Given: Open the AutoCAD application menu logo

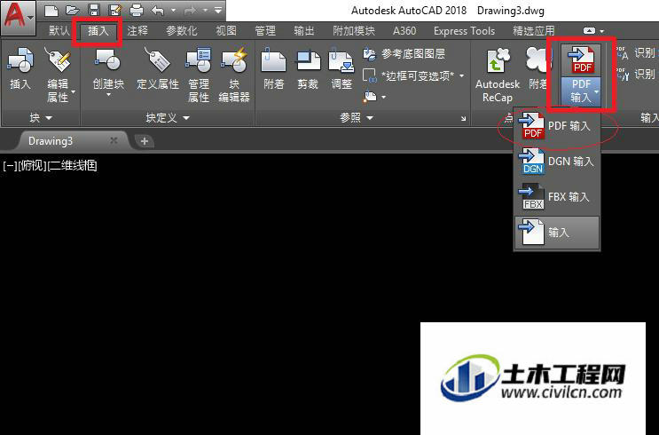Looking at the screenshot, I should point(13,16).
